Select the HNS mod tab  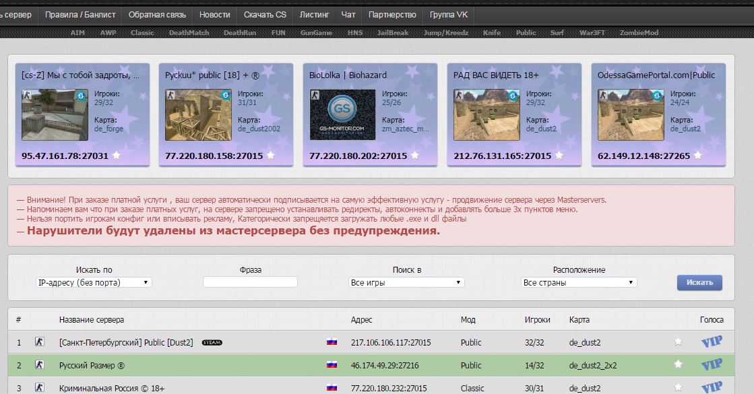(x=355, y=33)
